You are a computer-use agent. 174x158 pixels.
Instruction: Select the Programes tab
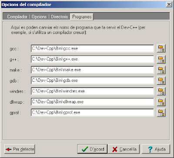pyautogui.click(x=82, y=17)
